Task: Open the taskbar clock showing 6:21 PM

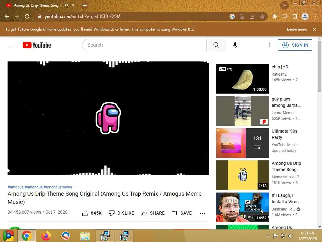Action: [308, 236]
